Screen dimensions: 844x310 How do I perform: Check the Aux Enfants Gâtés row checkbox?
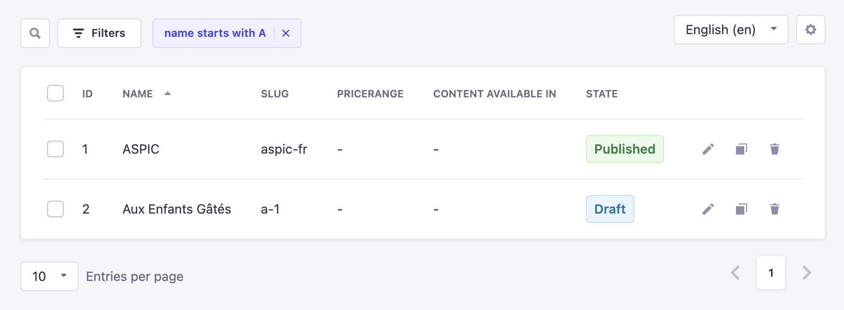[55, 209]
